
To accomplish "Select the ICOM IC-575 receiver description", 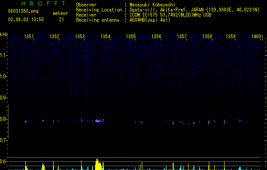I will click(x=170, y=15).
